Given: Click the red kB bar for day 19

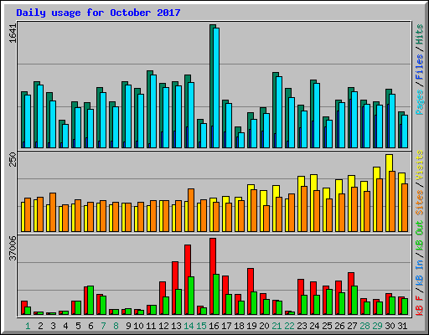Looking at the screenshot, I should [250, 291].
